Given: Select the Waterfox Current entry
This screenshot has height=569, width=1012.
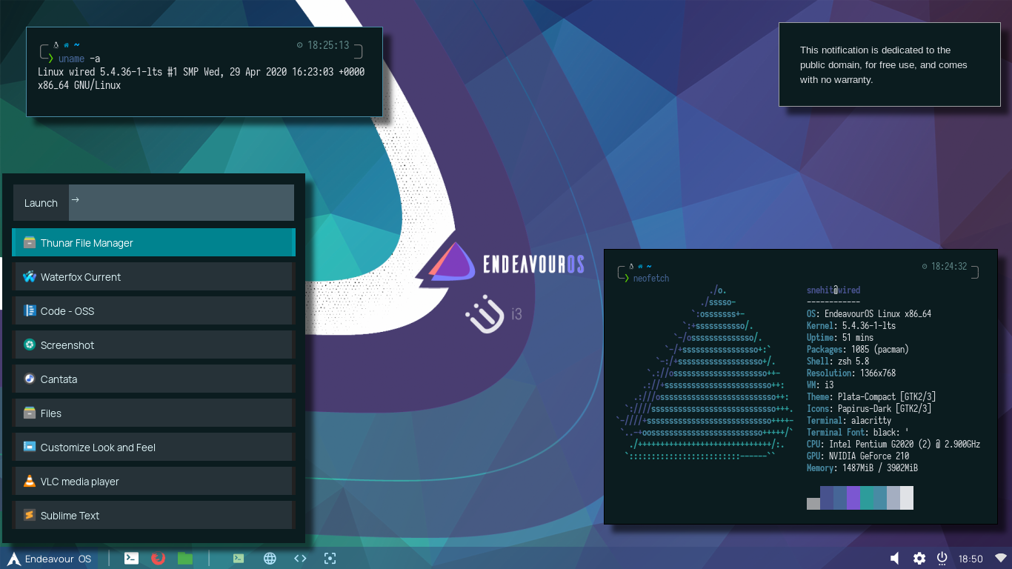Looking at the screenshot, I should tap(153, 276).
